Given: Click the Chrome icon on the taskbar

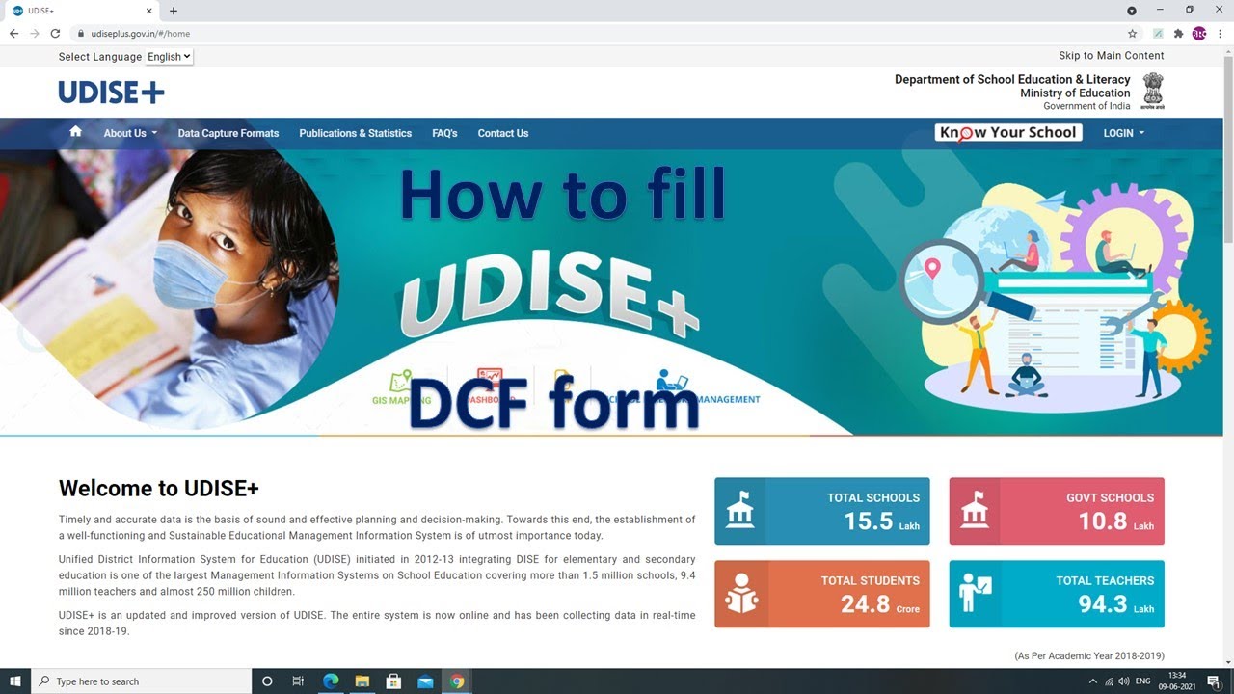Looking at the screenshot, I should (x=457, y=681).
